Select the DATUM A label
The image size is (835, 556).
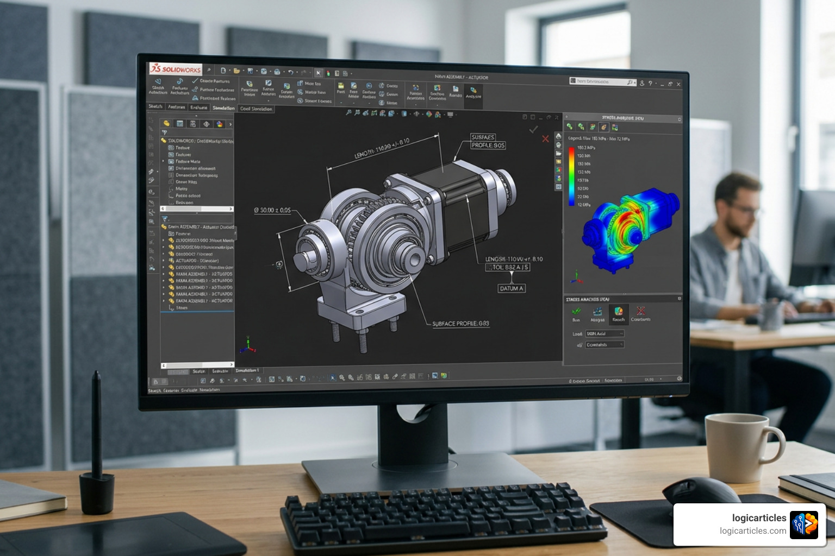tap(511, 288)
